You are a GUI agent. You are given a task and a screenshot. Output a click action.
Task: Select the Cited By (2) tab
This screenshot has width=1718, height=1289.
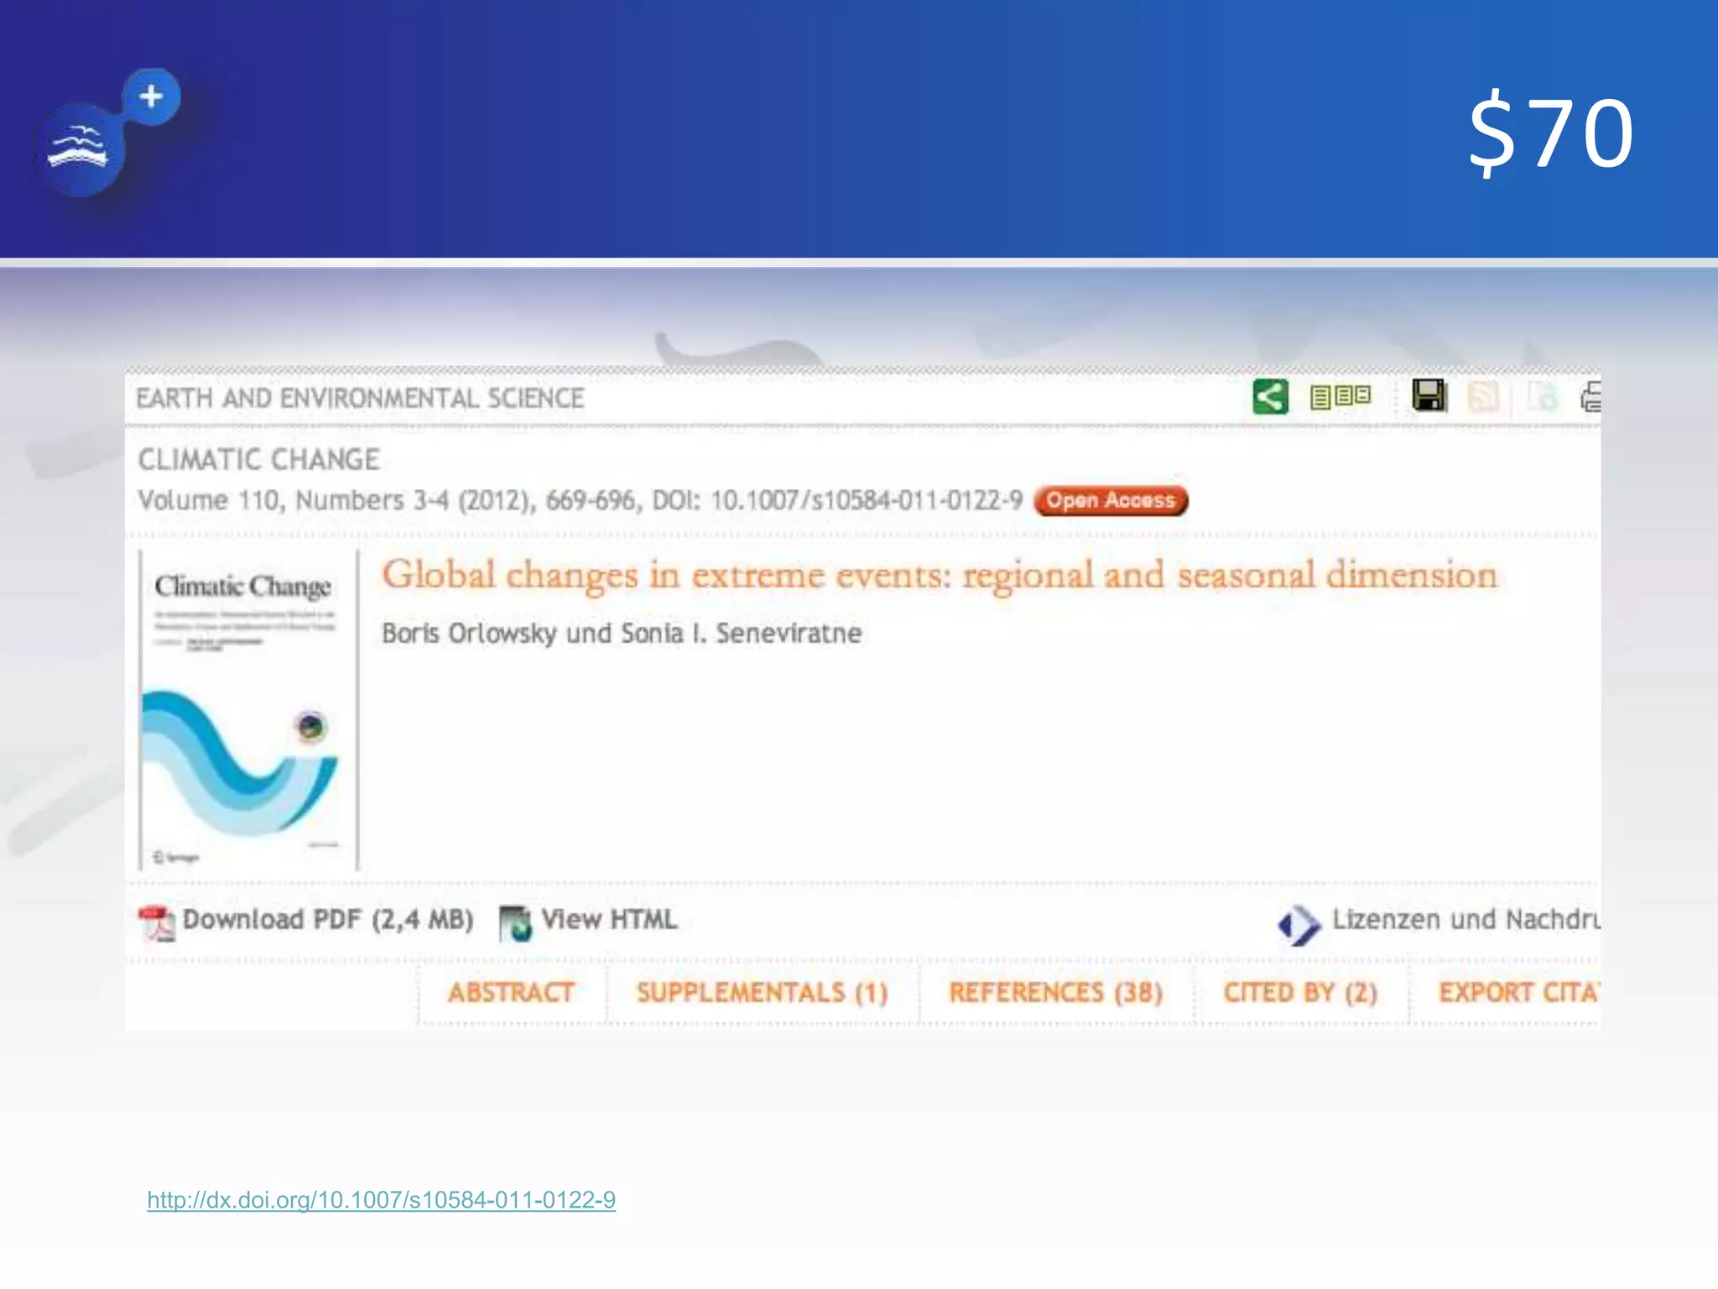(1300, 993)
